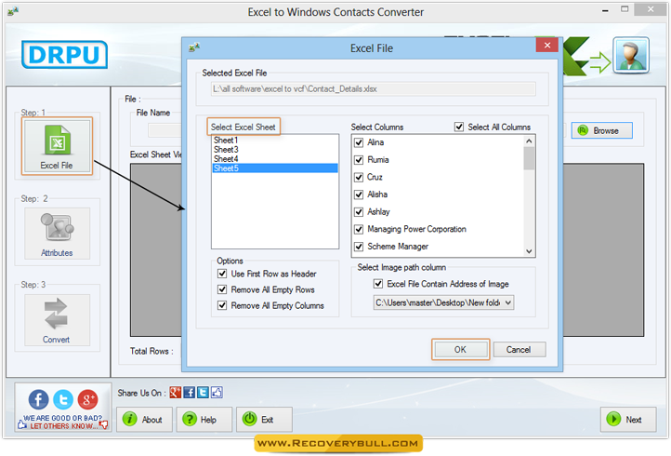Click columns list scroll down arrow
The height and width of the screenshot is (456, 671).
point(529,251)
